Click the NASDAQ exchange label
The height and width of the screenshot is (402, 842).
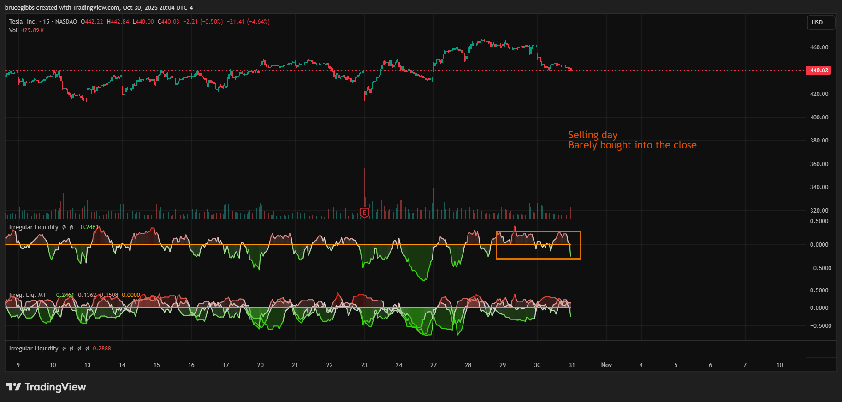[66, 22]
